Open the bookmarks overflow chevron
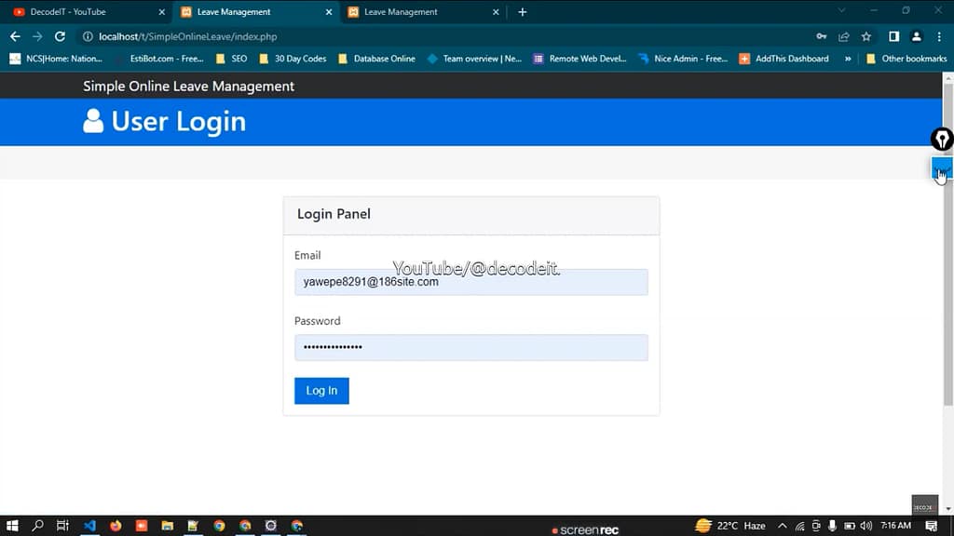 point(849,58)
